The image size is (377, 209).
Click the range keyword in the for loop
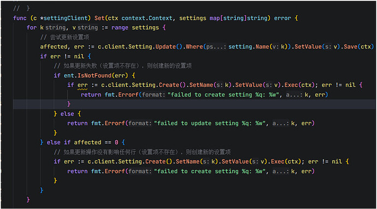[120, 28]
